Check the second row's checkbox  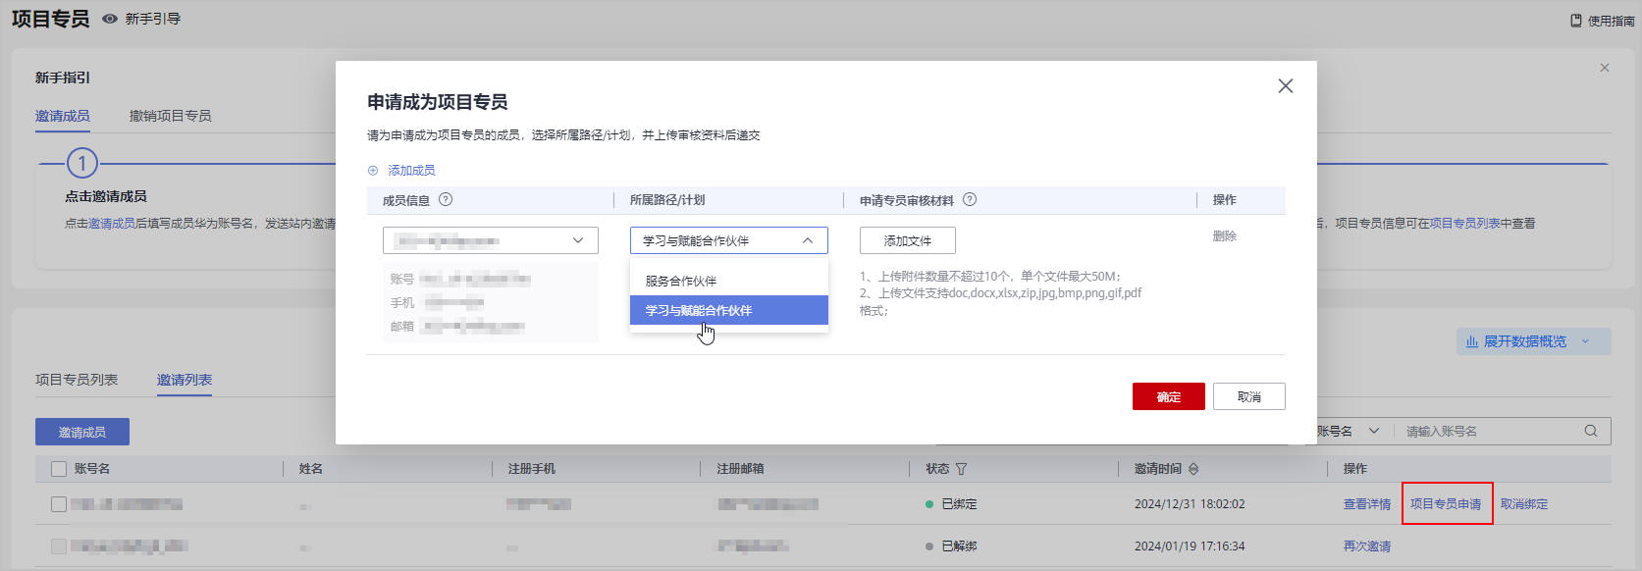click(59, 546)
